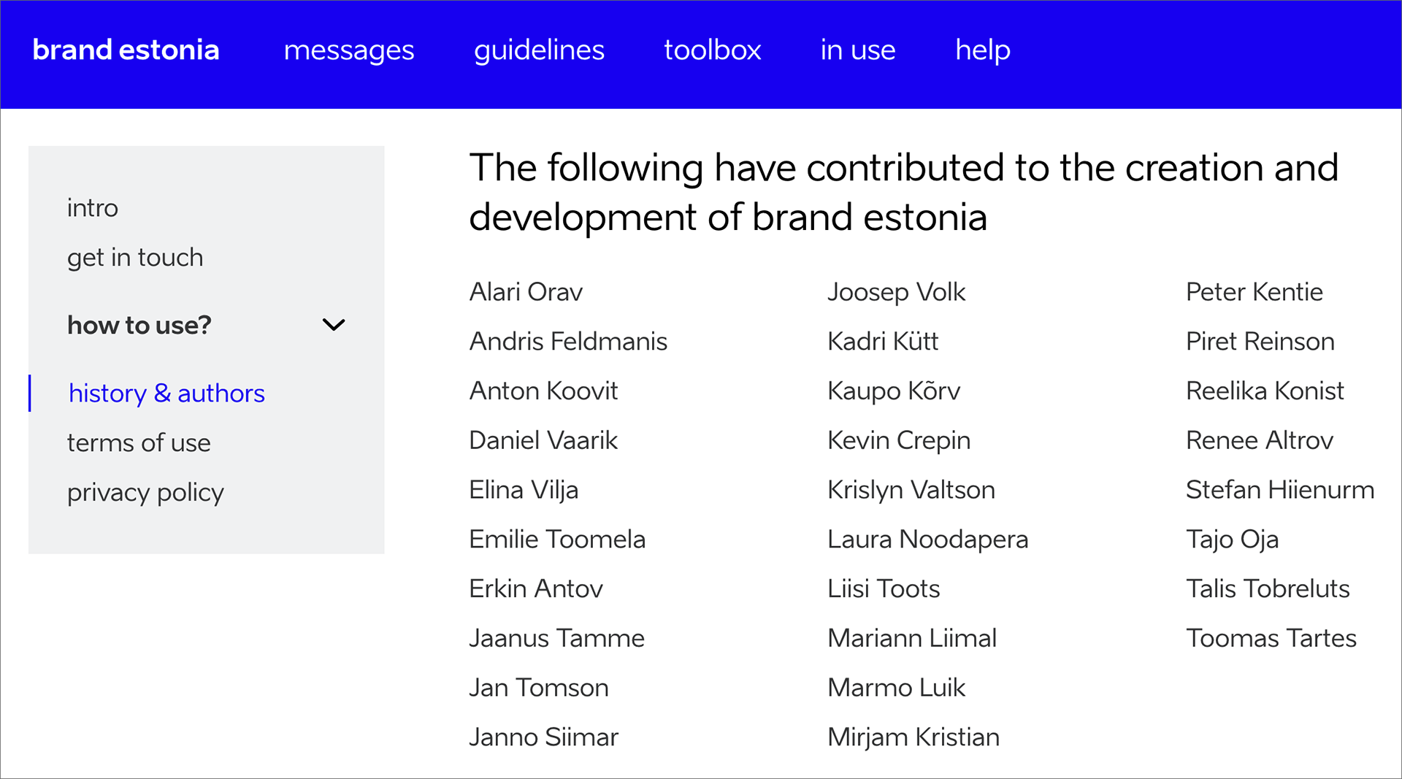Click the brand estonia logo
The width and height of the screenshot is (1402, 779).
[126, 50]
